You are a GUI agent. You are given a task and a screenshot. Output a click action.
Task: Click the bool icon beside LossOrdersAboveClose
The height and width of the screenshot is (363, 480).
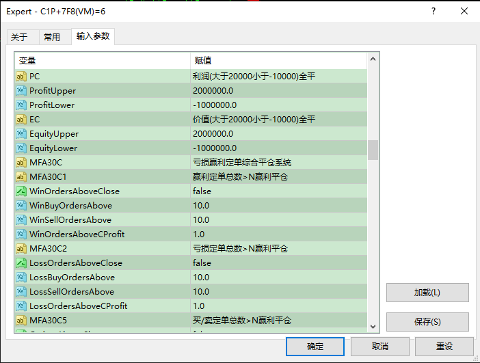pyautogui.click(x=21, y=263)
